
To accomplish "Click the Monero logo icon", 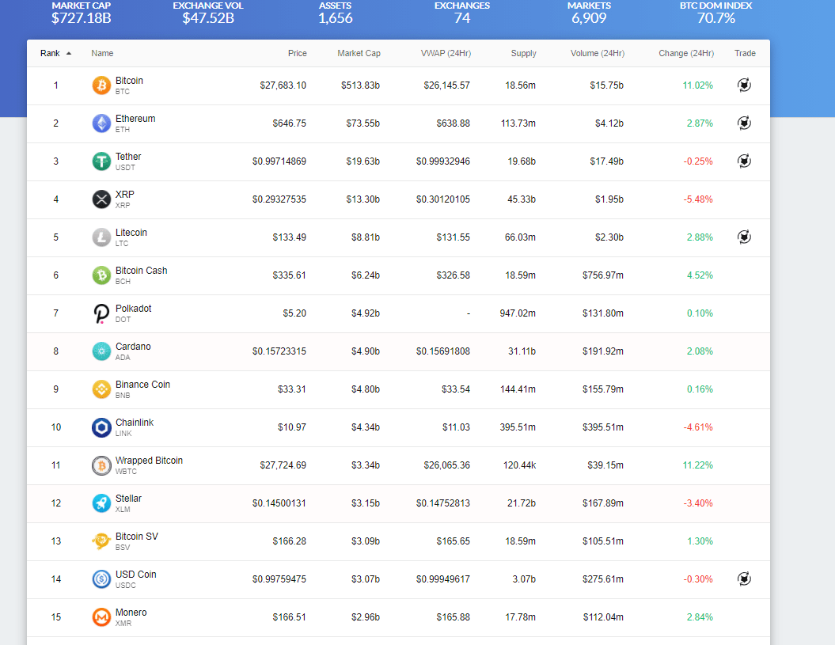I will pyautogui.click(x=101, y=617).
